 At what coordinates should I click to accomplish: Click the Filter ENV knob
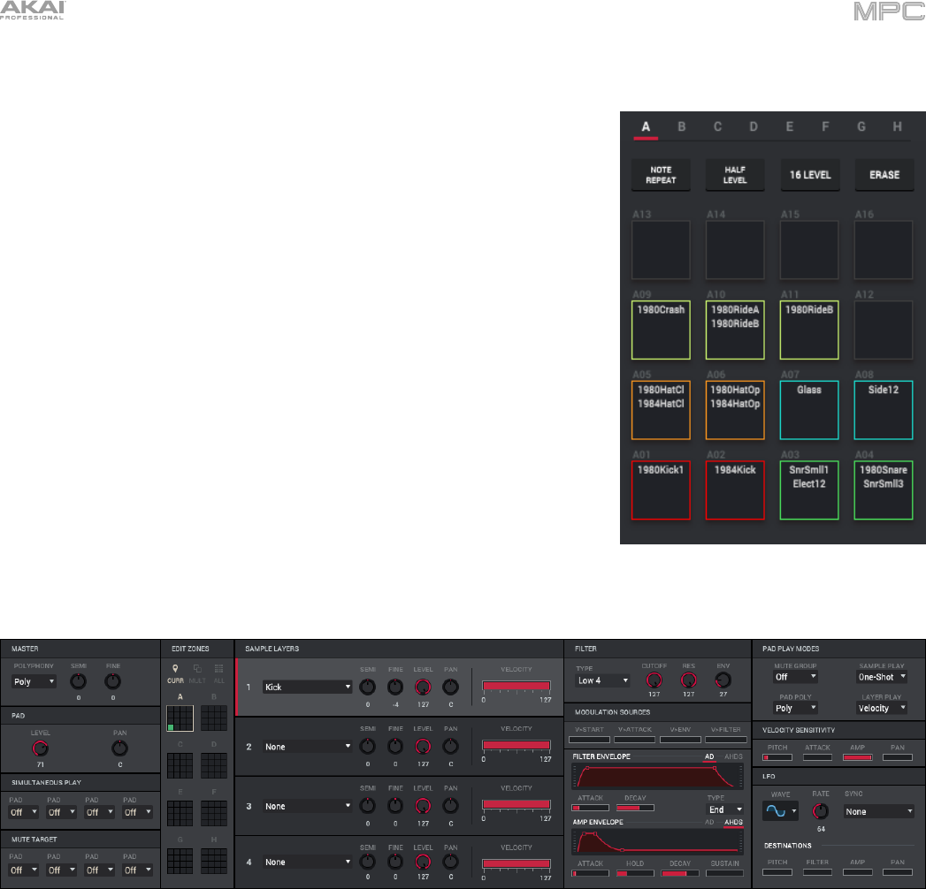[723, 680]
